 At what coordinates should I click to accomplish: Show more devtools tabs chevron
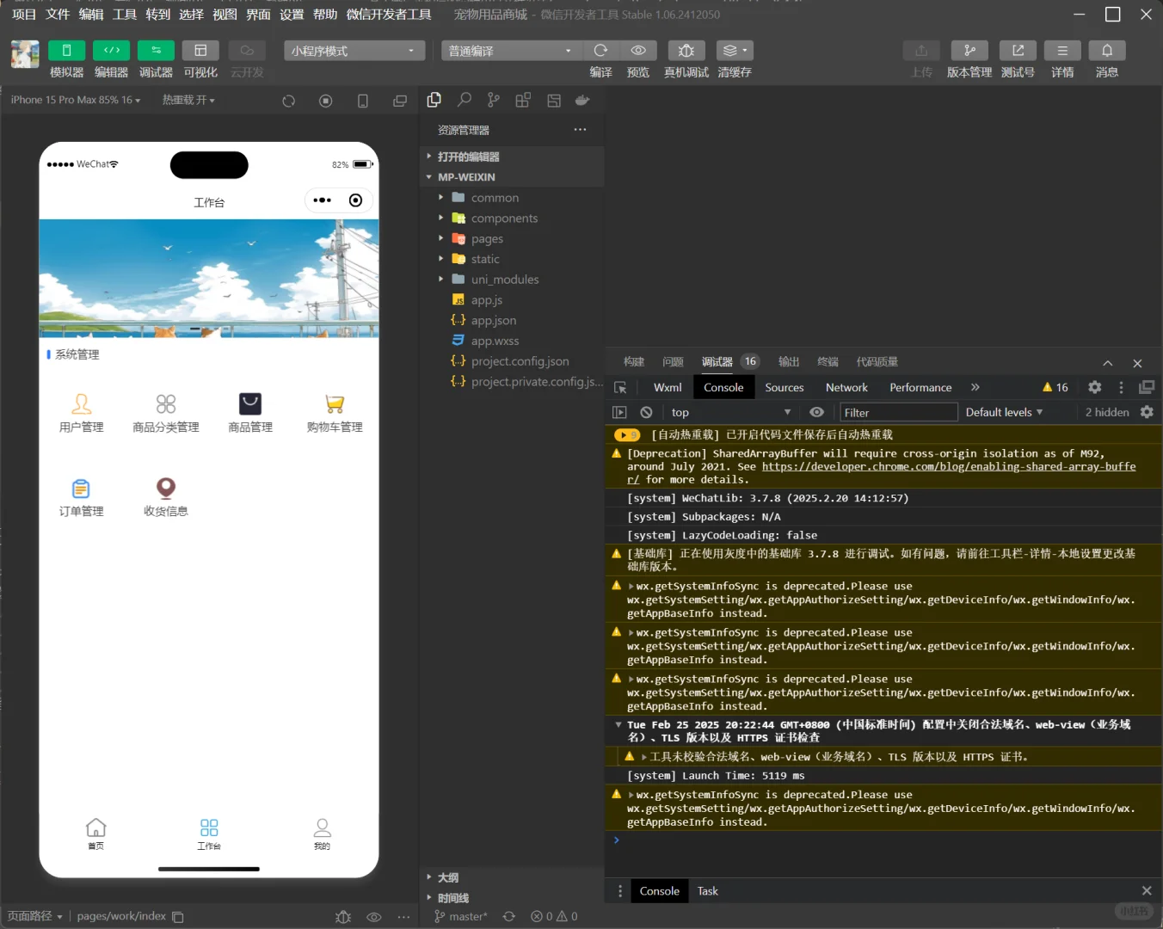click(975, 388)
